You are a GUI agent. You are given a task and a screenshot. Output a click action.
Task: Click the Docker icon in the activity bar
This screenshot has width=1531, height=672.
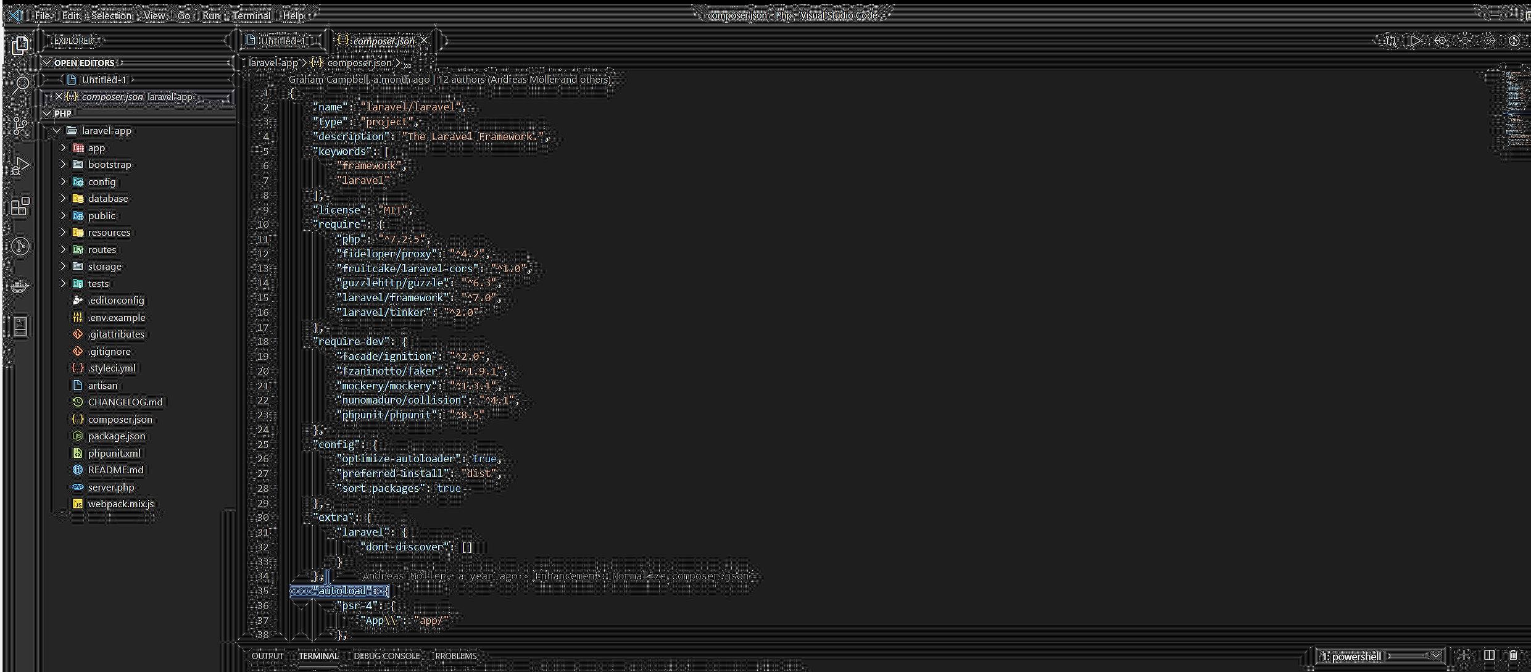click(x=20, y=286)
